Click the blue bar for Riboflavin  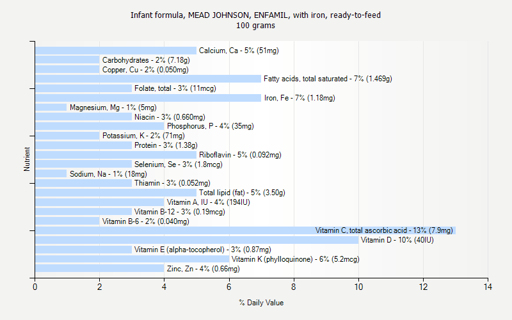tap(116, 155)
